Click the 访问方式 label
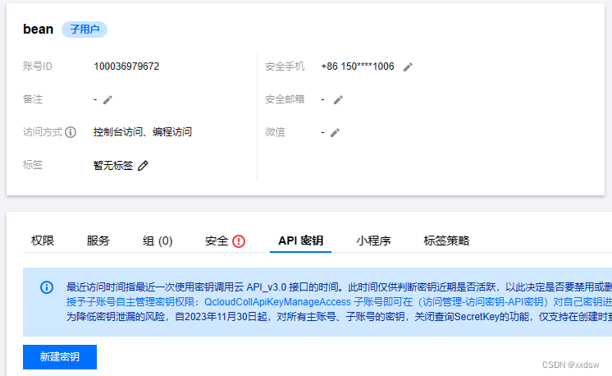 pos(43,132)
